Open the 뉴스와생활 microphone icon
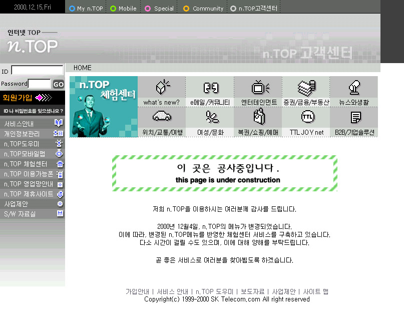Image resolution: width=404 pixels, height=316 pixels. (354, 87)
